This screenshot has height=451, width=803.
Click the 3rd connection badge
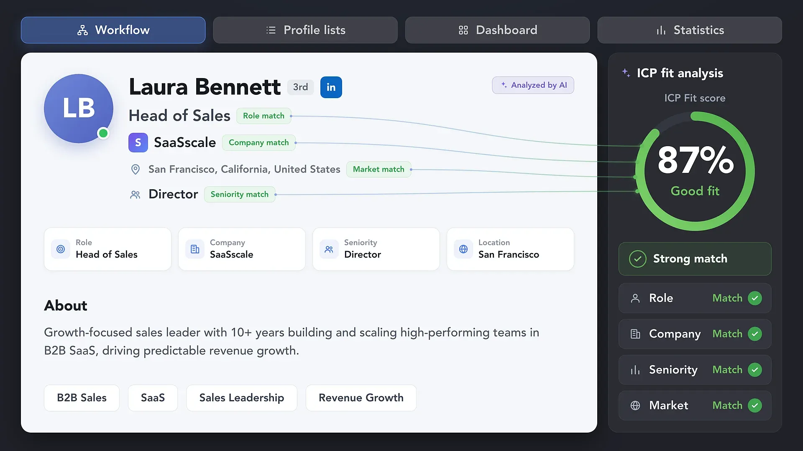[300, 87]
